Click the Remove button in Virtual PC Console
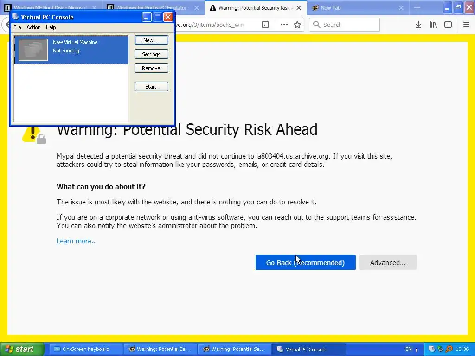 click(151, 68)
